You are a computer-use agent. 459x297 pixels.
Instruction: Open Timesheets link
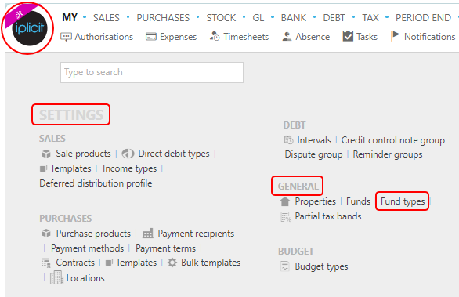tap(246, 37)
